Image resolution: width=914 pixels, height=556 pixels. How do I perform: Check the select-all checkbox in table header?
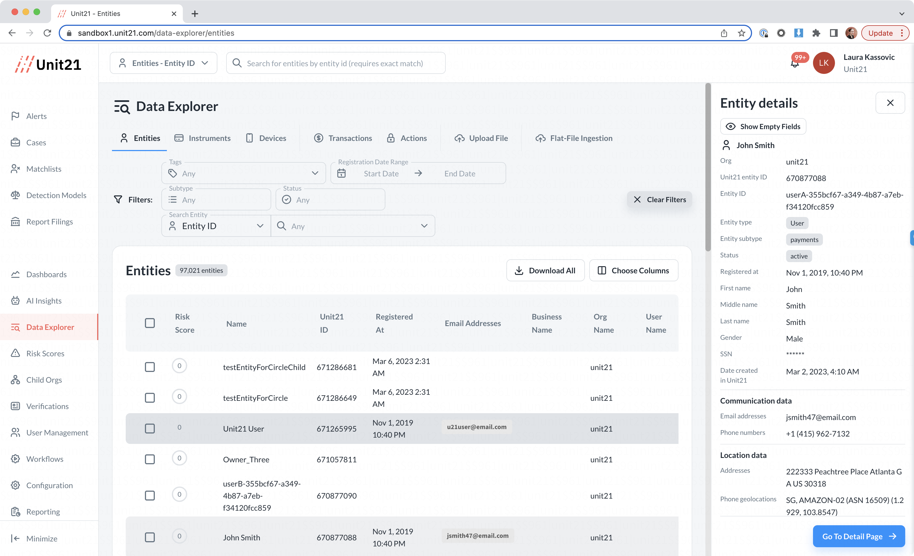click(x=150, y=323)
